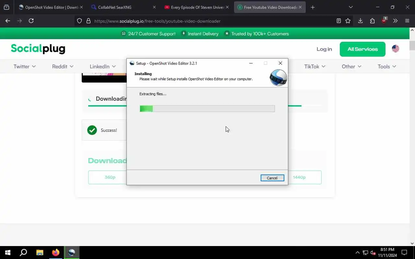
Task: Go back with the browser back arrow
Action: [x=8, y=21]
